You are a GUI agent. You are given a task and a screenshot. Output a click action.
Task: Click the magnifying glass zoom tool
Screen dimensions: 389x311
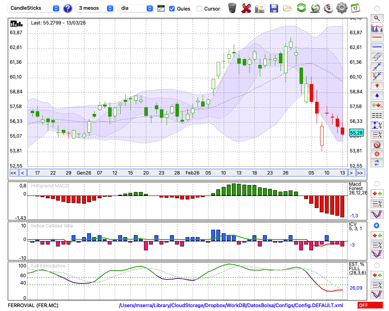[x=377, y=18]
